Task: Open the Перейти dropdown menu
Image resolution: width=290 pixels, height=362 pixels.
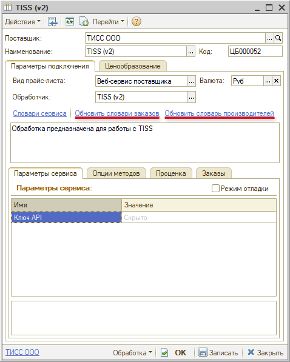Action: click(x=109, y=22)
